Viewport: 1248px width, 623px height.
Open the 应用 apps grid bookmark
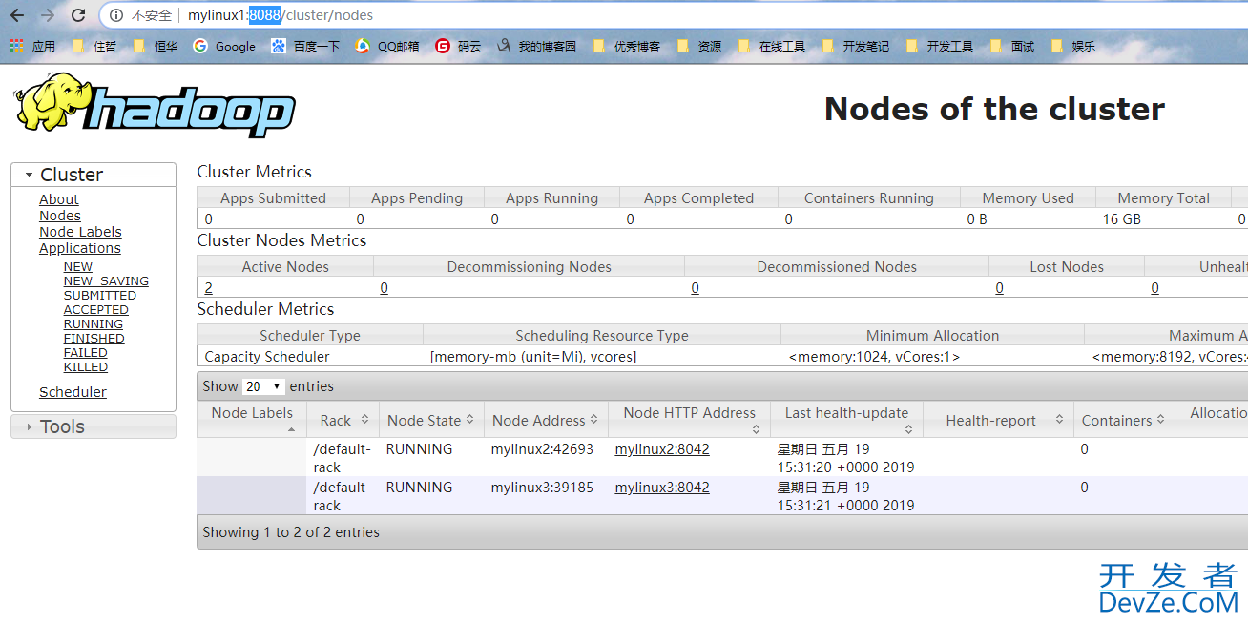[x=33, y=46]
